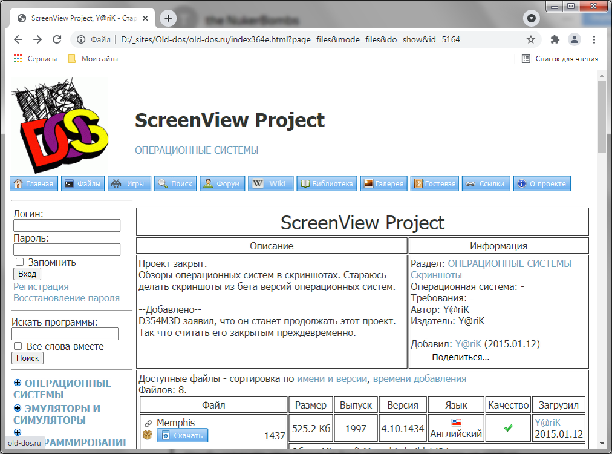This screenshot has height=454, width=612.
Task: Click the Memphis file link icon
Action: tap(148, 423)
